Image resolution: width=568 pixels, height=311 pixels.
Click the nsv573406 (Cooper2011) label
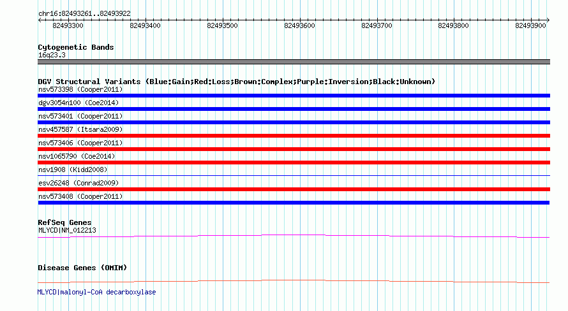coord(80,143)
